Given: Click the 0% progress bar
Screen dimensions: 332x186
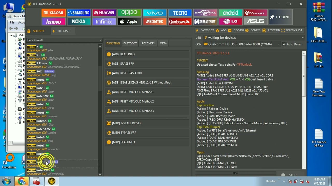Looking at the screenshot, I should [x=236, y=173].
